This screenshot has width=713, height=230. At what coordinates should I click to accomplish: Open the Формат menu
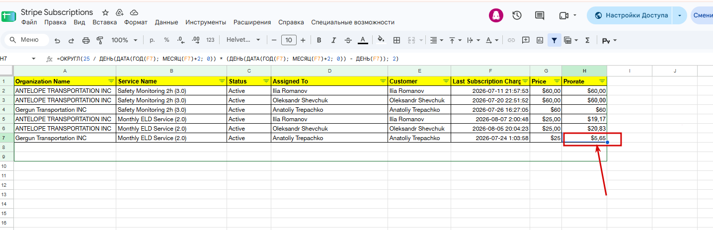(x=136, y=22)
